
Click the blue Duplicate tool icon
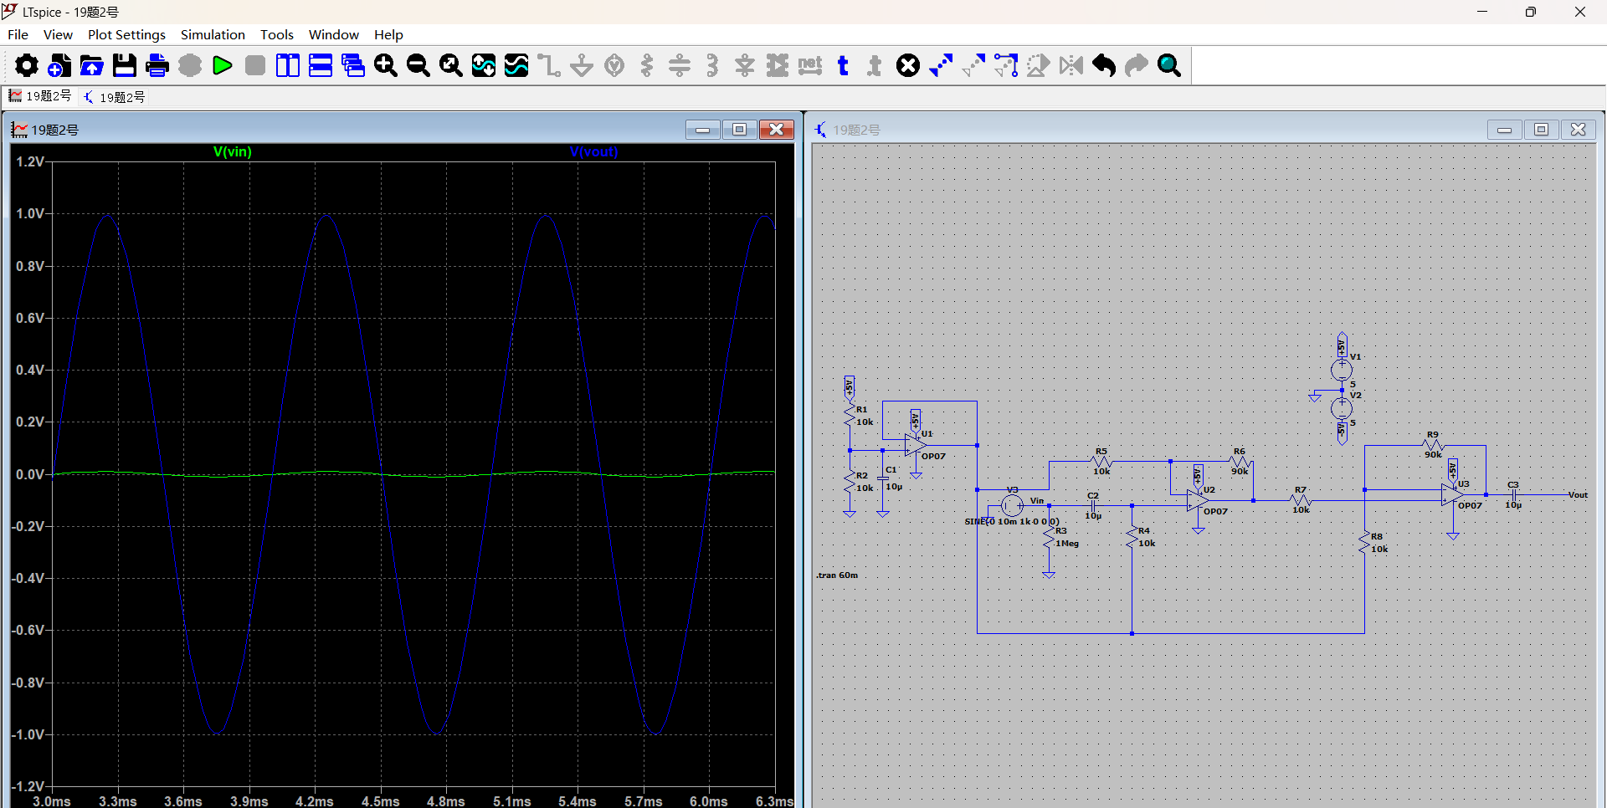(941, 65)
